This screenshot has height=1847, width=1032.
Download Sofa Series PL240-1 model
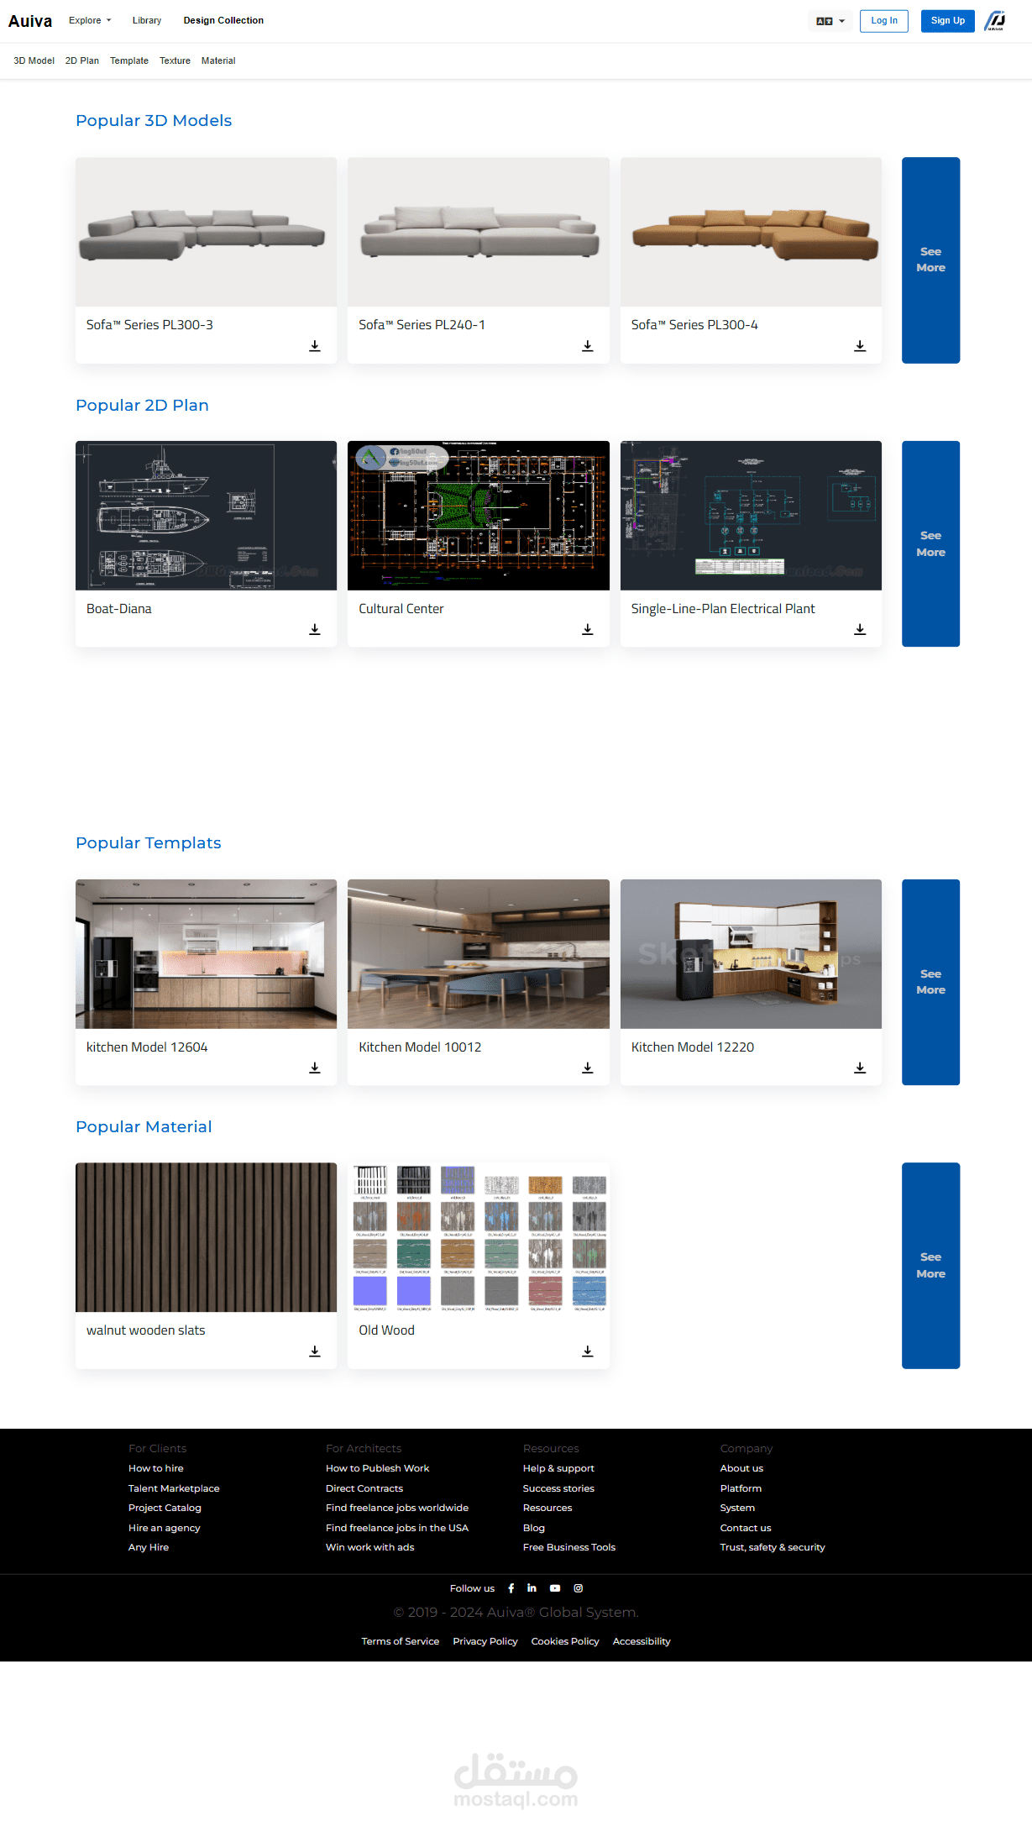(588, 346)
